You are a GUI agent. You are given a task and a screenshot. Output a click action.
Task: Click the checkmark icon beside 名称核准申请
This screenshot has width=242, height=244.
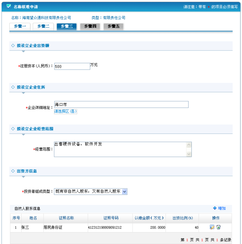[x=9, y=6]
